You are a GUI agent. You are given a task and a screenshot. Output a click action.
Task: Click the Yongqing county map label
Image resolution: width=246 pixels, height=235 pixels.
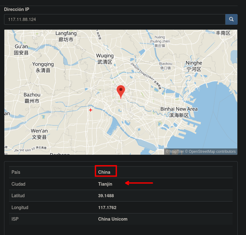pyautogui.click(x=43, y=67)
